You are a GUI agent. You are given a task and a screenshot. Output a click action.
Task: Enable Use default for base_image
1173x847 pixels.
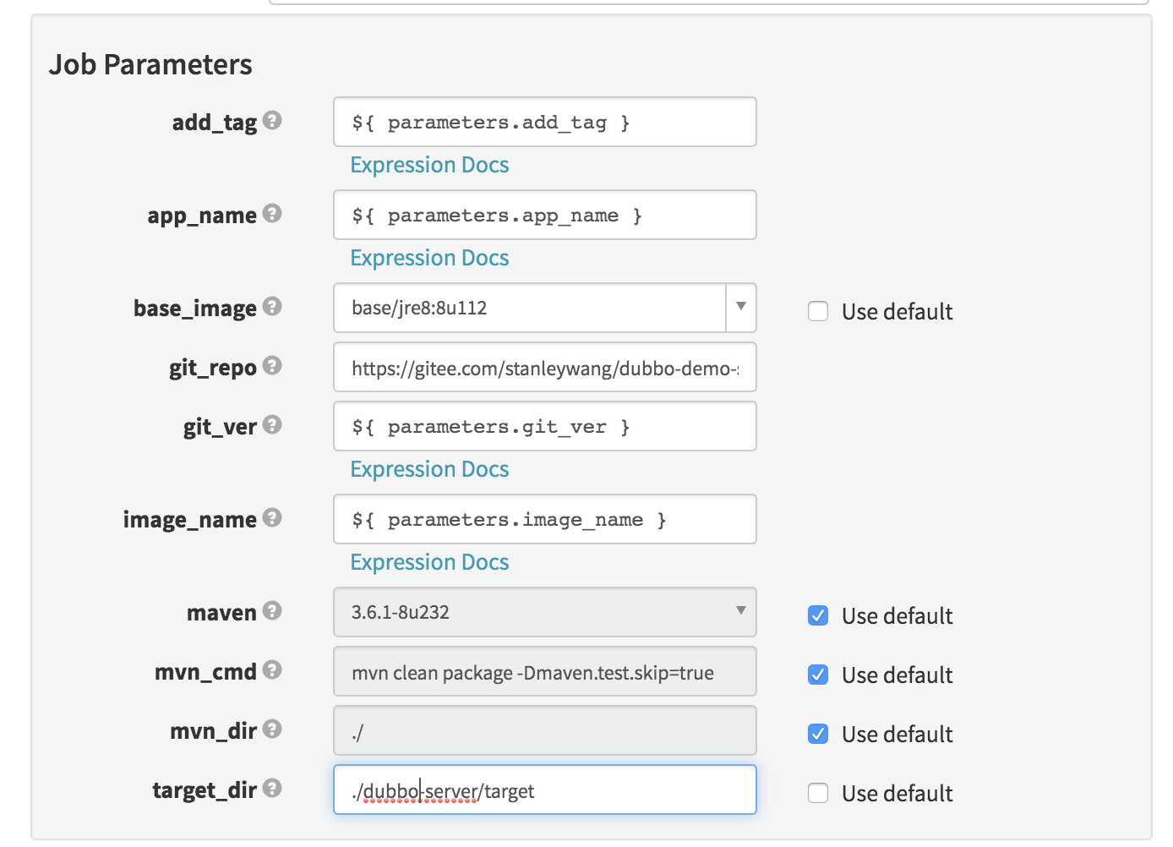tap(818, 311)
